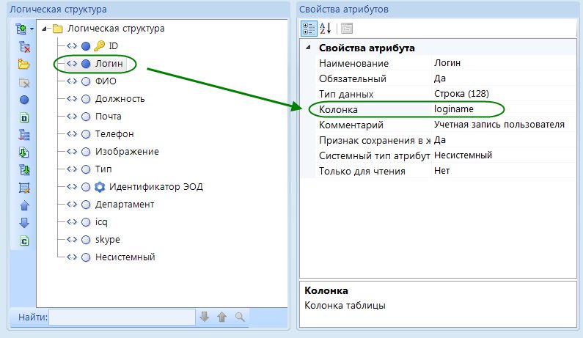Click the find-next down arrow in search bar

(205, 317)
